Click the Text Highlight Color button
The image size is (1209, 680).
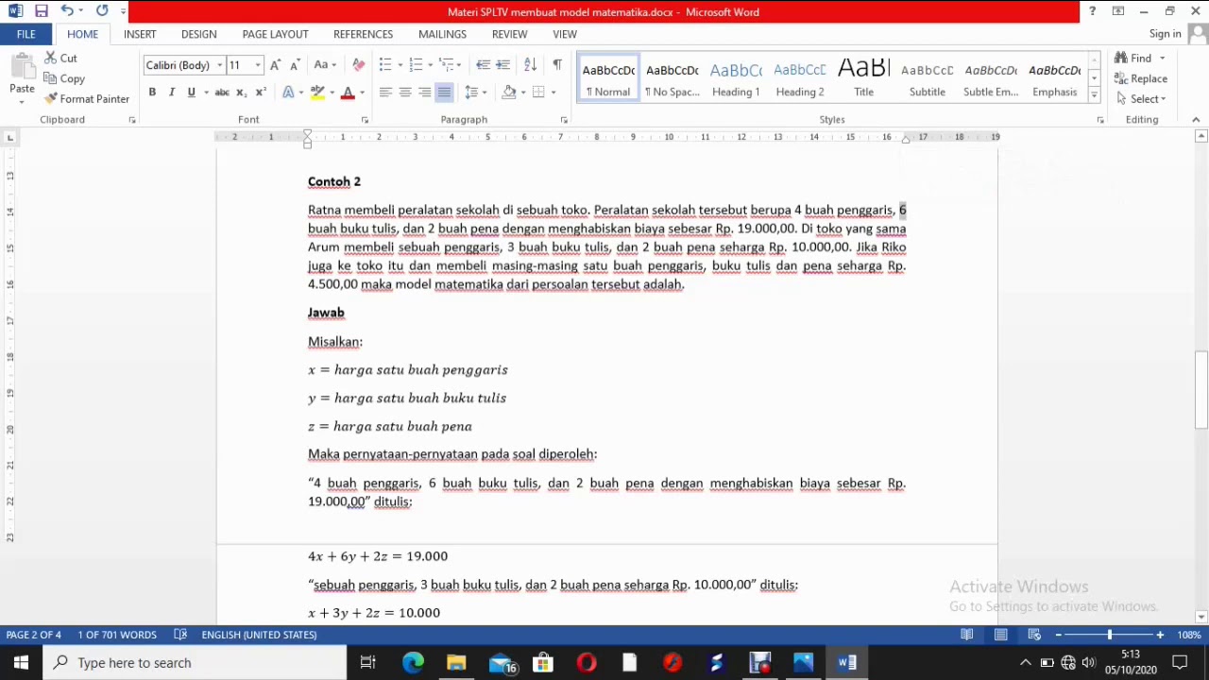[318, 93]
